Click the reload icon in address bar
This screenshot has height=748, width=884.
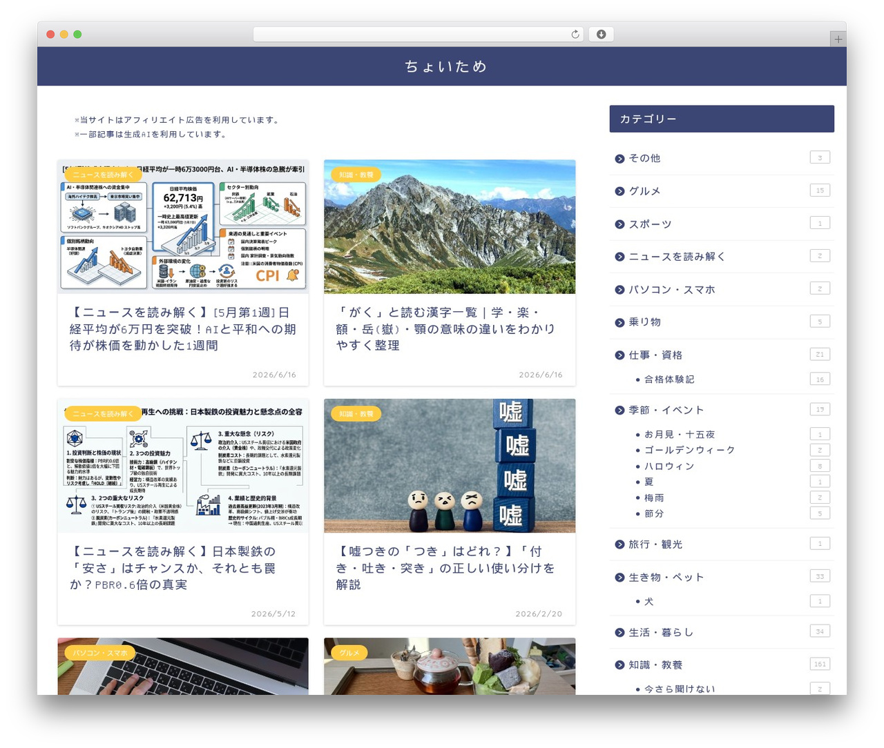point(575,35)
